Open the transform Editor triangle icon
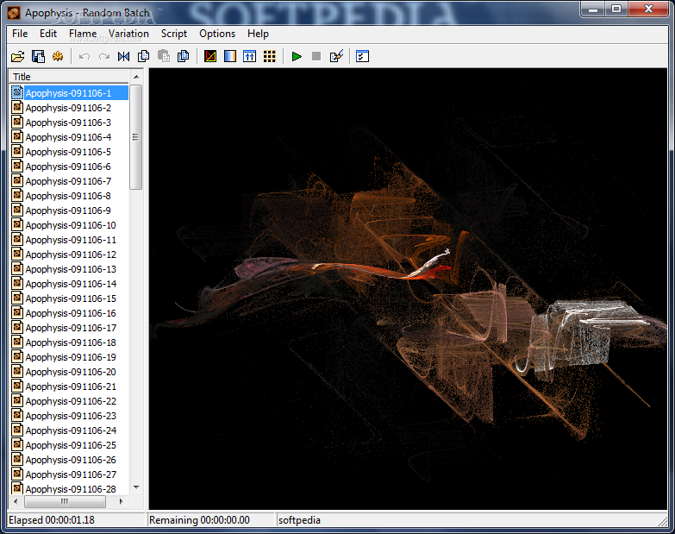Viewport: 675px width, 534px height. coord(210,56)
